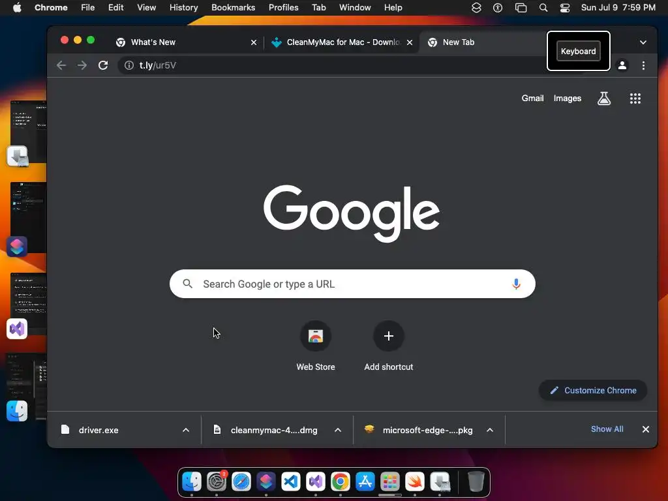Expand the tab search chevron
Image resolution: width=668 pixels, height=501 pixels.
pyautogui.click(x=643, y=42)
